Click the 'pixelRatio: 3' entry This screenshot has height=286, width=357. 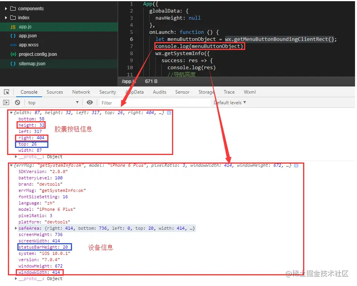point(35,216)
